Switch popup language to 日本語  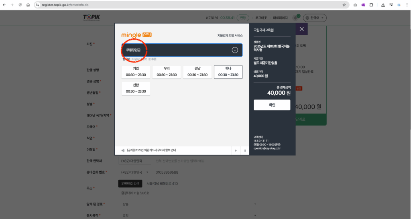pyautogui.click(x=153, y=59)
